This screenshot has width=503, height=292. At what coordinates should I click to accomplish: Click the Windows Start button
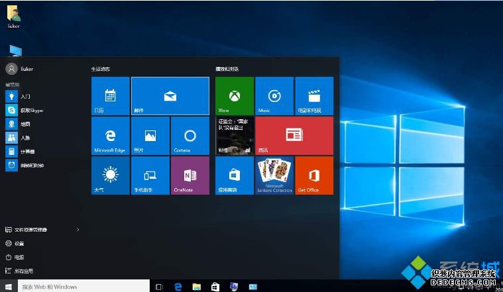[9, 286]
